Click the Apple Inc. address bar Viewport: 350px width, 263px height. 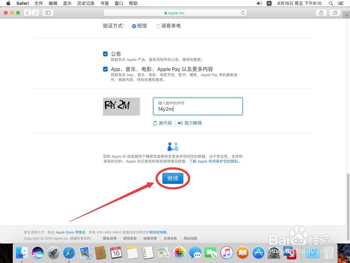pyautogui.click(x=175, y=13)
